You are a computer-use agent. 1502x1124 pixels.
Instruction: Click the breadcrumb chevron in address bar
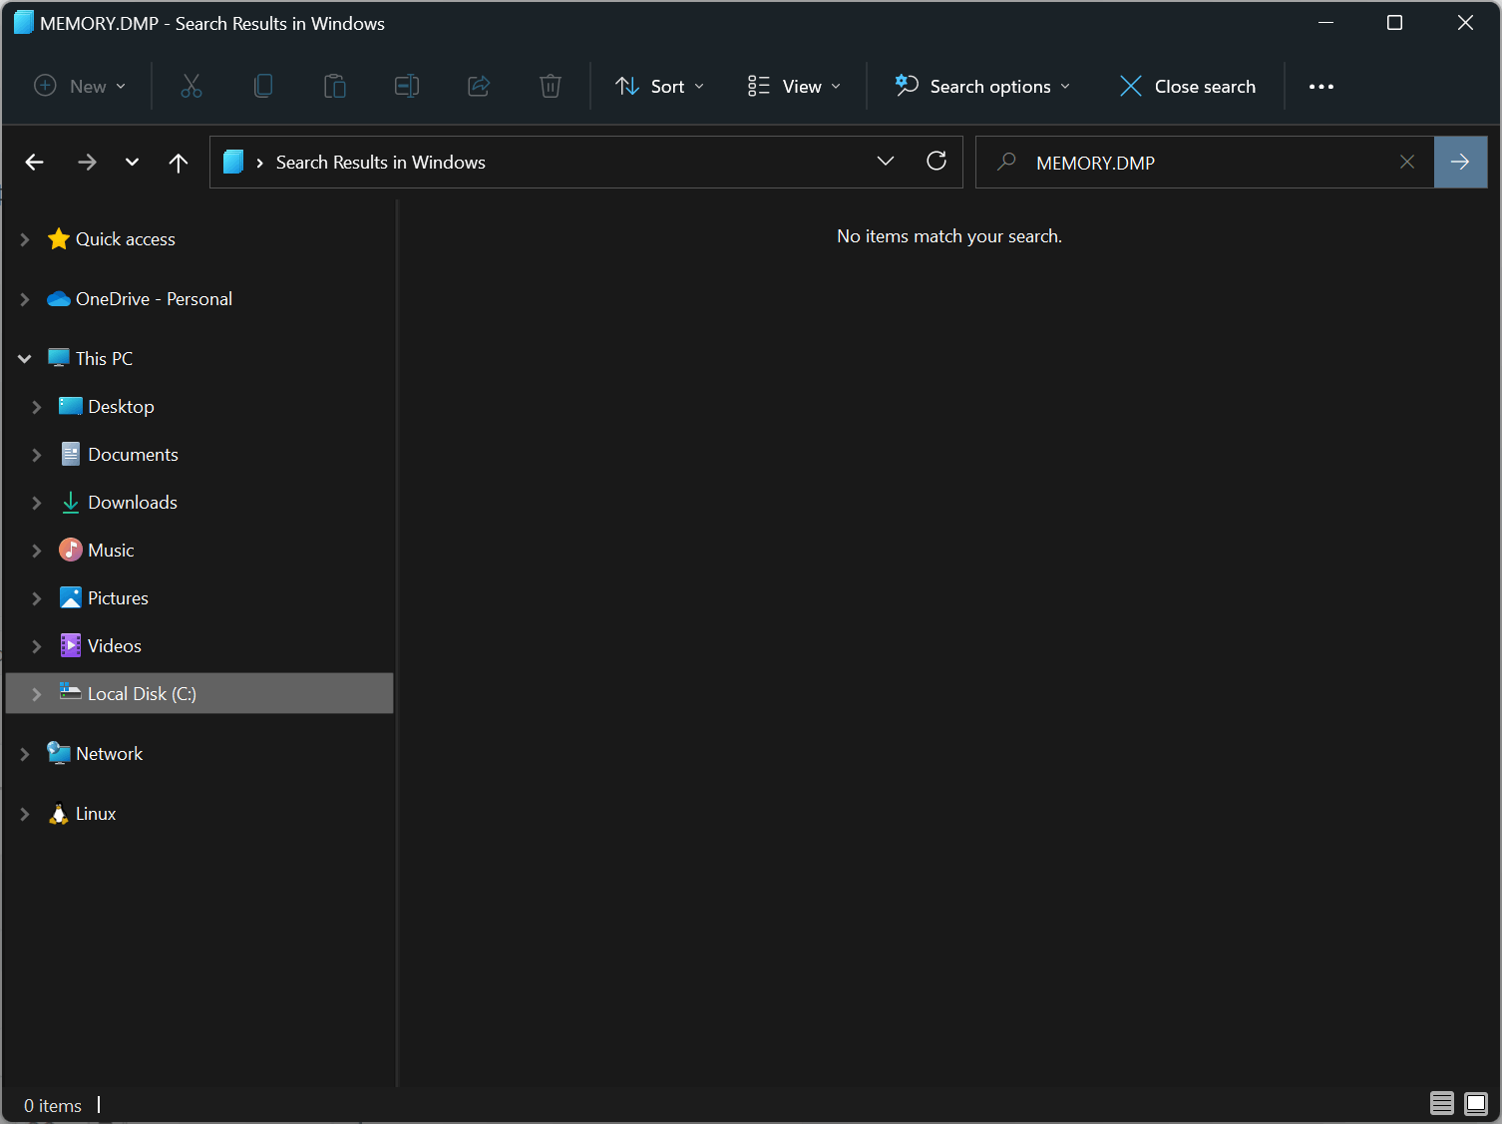(x=259, y=163)
